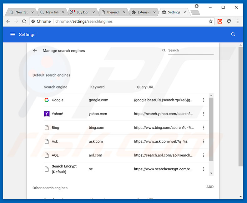Image resolution: width=247 pixels, height=203 pixels.
Task: Open the red extension icon in toolbar
Action: point(220,21)
